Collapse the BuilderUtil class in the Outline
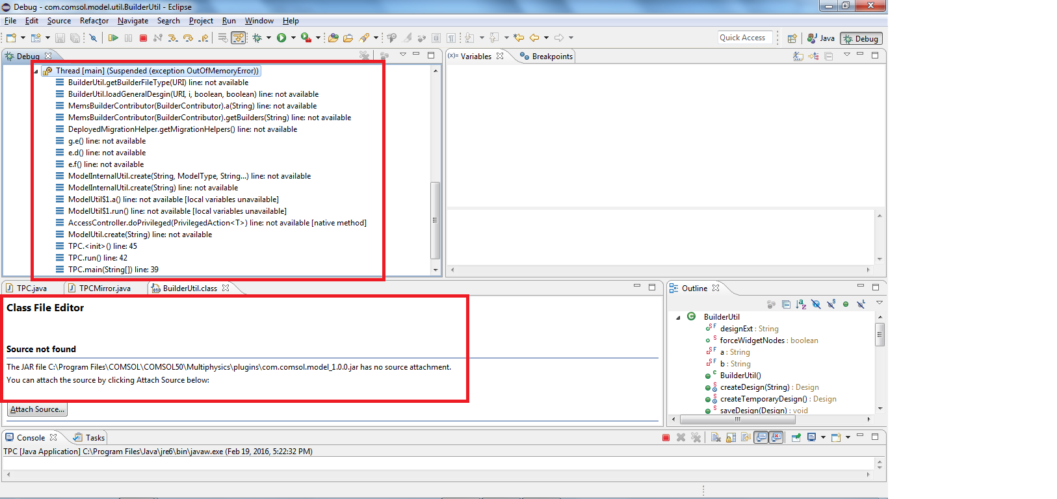Image resolution: width=1057 pixels, height=499 pixels. [x=678, y=318]
